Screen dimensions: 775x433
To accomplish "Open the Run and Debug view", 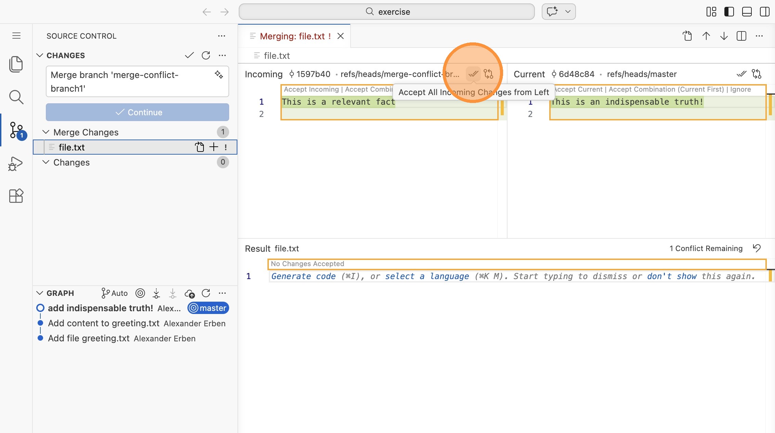I will [16, 164].
